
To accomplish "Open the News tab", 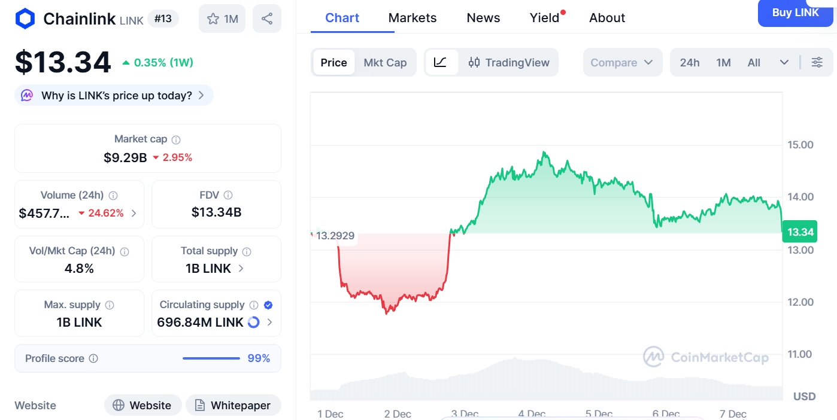I will 483,18.
